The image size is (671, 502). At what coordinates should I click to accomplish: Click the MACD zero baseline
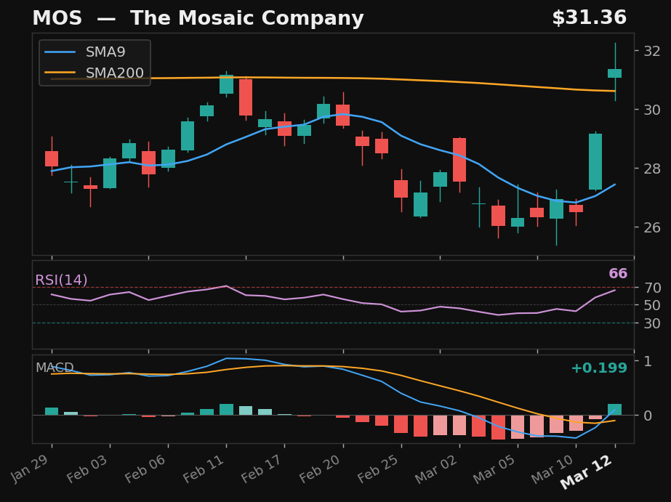[x=327, y=415]
